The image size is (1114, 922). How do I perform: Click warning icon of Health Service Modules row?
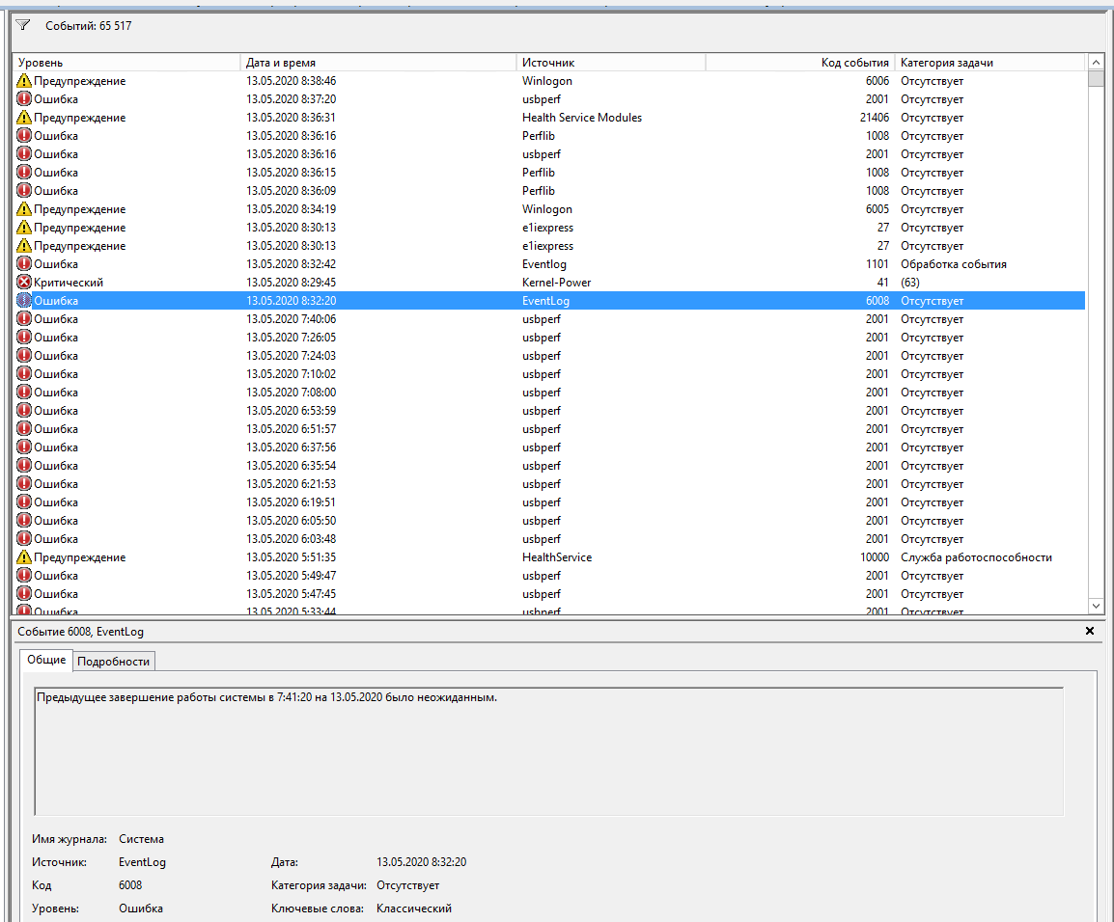pos(24,118)
